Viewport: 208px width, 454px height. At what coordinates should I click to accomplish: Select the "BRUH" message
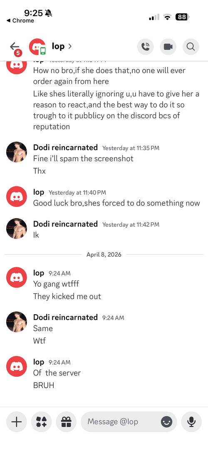(x=44, y=385)
